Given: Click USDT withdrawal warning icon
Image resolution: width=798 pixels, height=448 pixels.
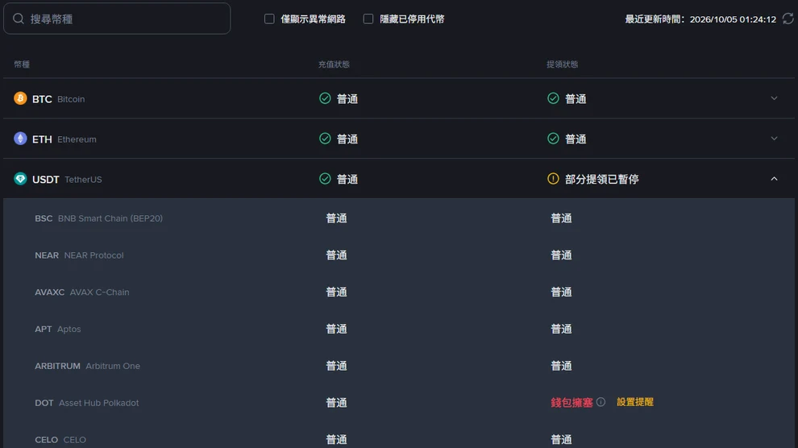Looking at the screenshot, I should click(553, 179).
